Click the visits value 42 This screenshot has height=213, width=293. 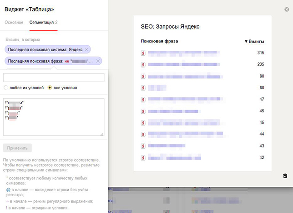262,158
